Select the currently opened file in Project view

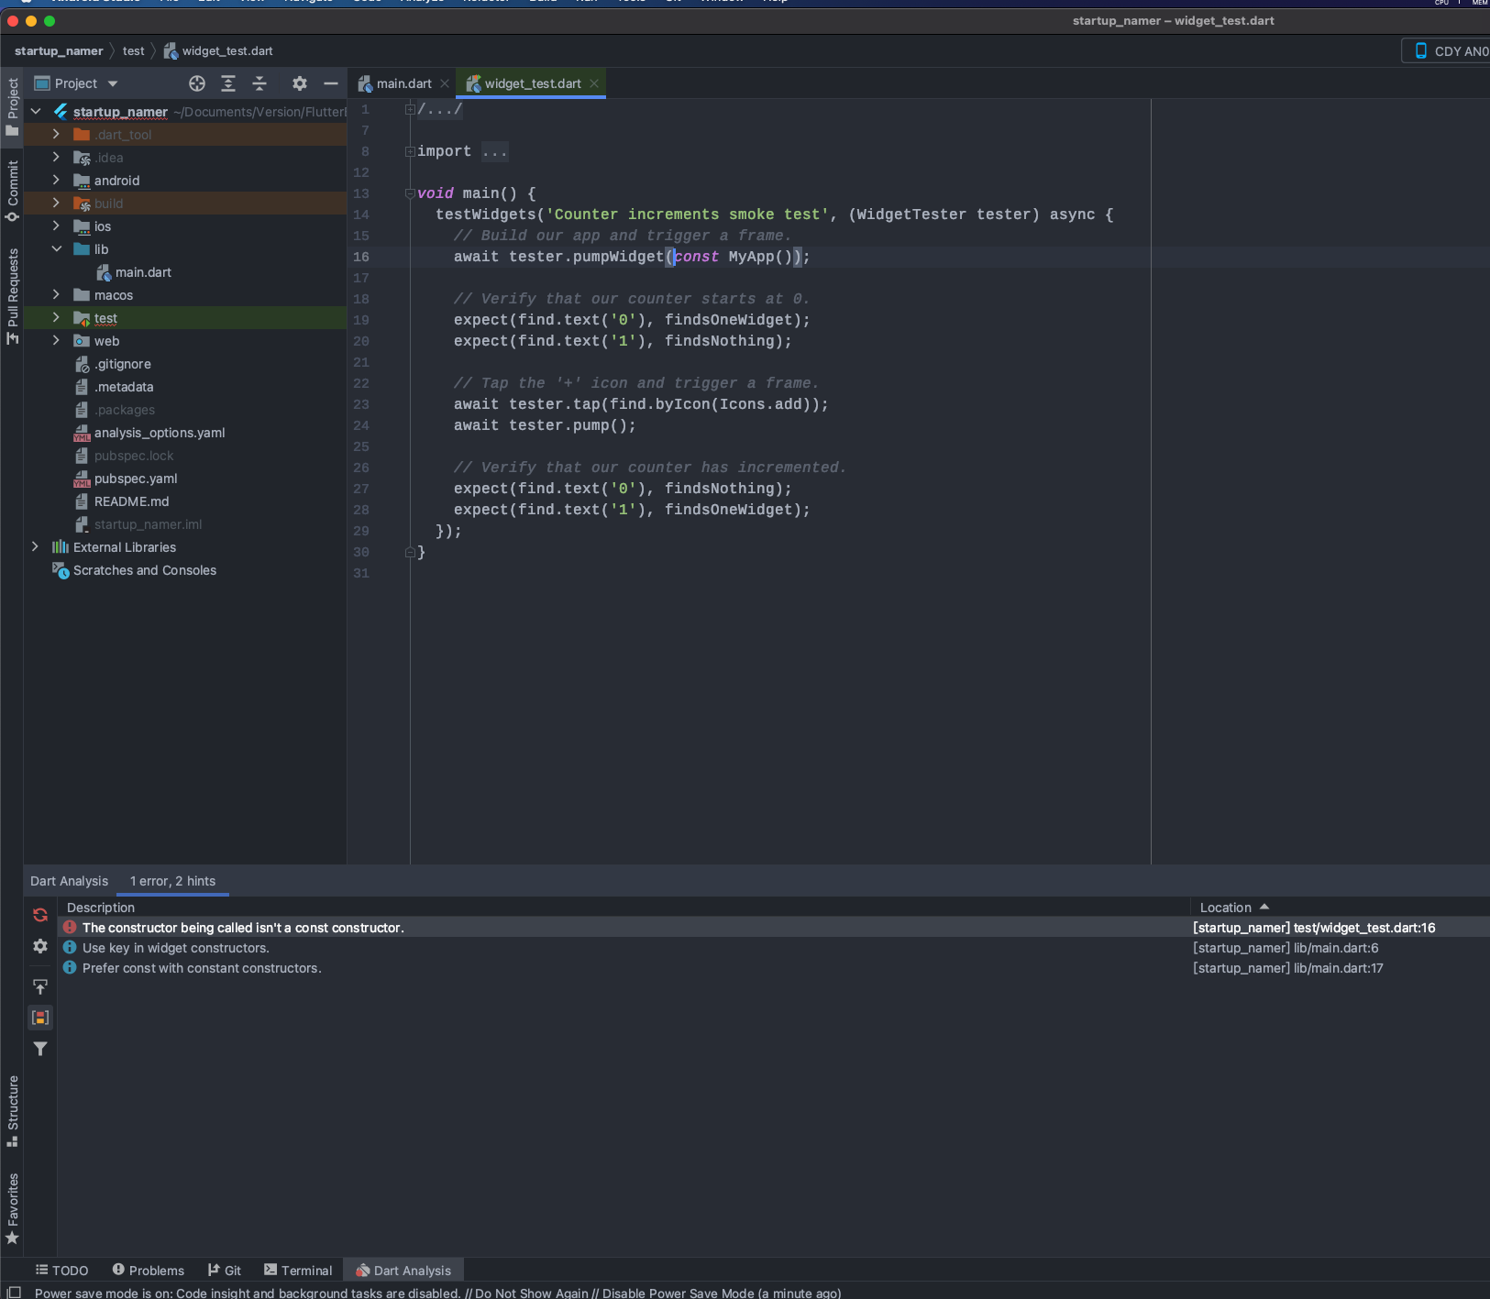pyautogui.click(x=197, y=83)
